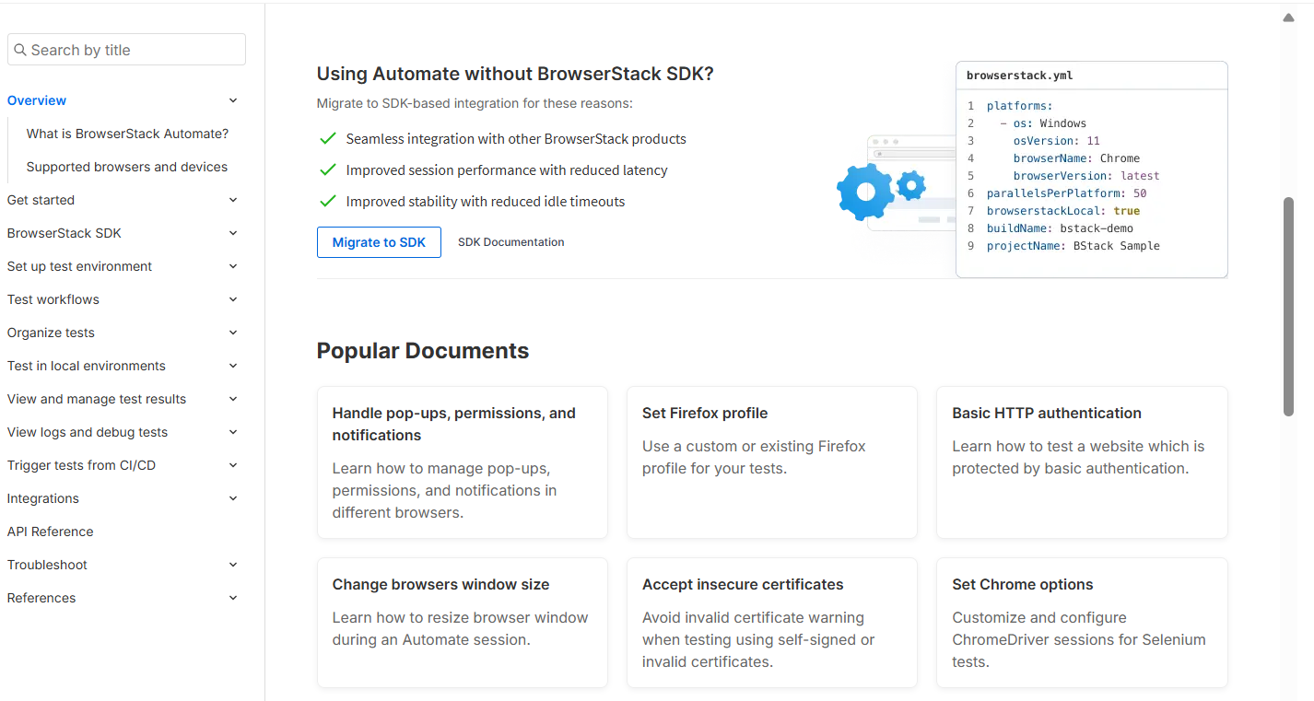1314x701 pixels.
Task: Expand the References chevron
Action: pyautogui.click(x=233, y=598)
